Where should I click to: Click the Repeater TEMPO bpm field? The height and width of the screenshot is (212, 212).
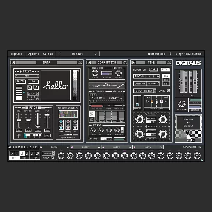148,91
